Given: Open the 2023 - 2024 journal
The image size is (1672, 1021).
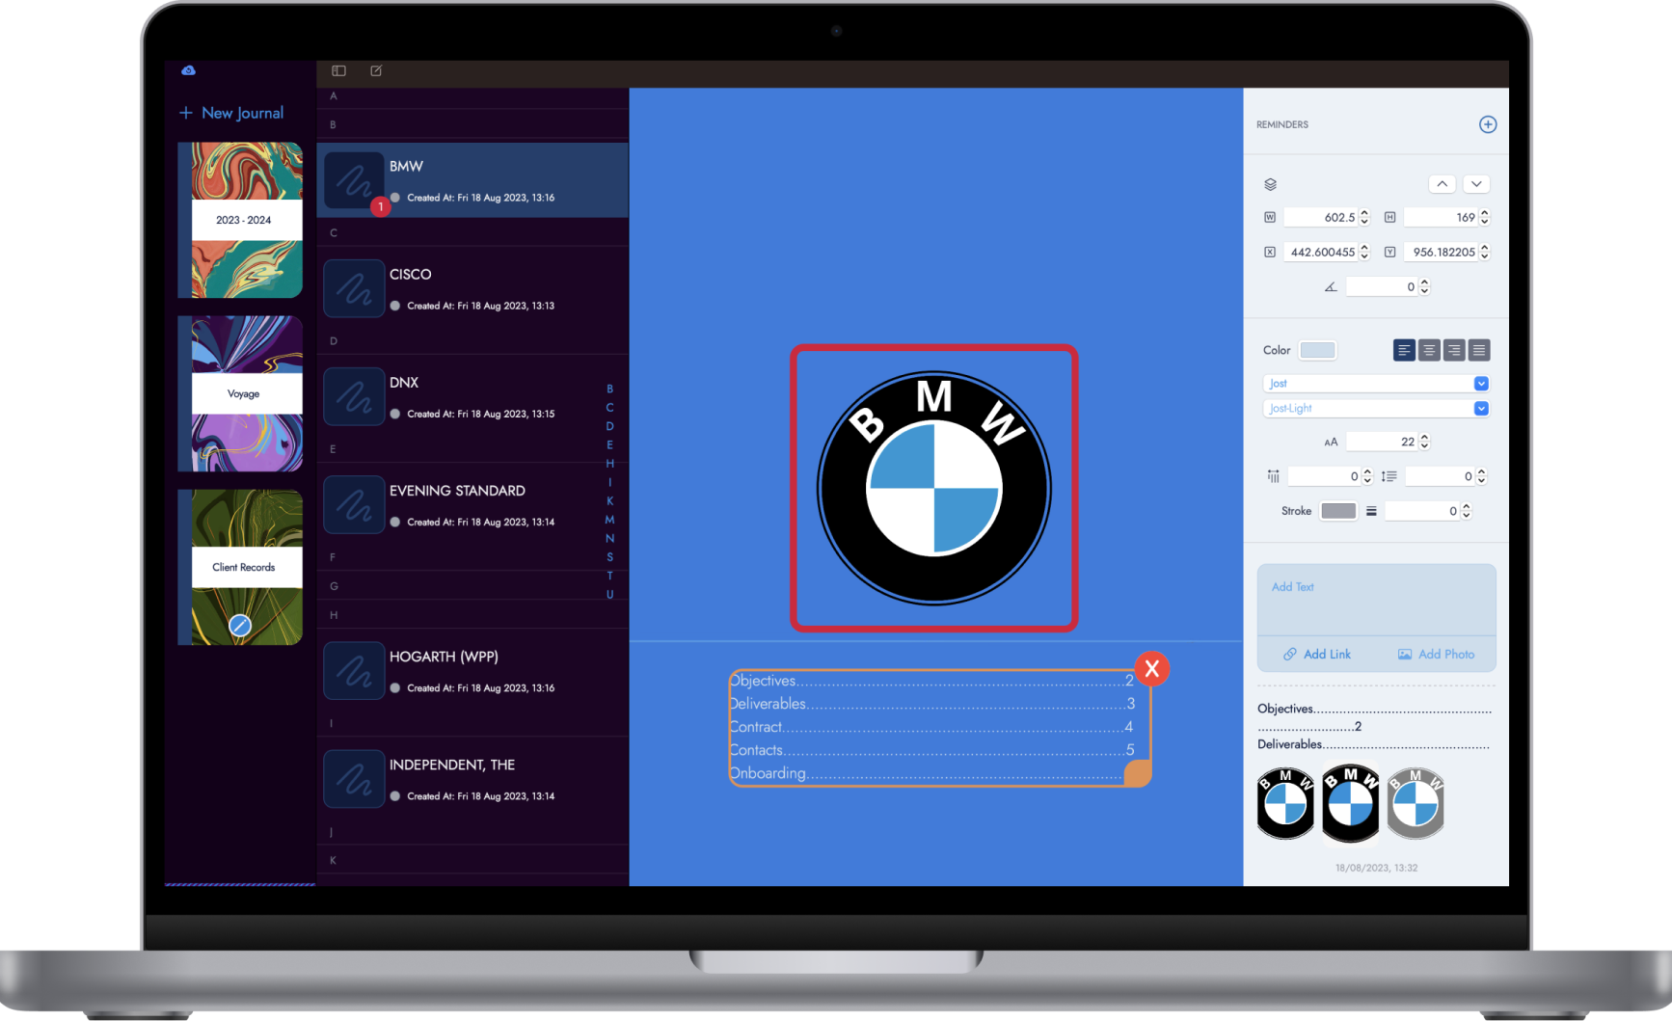Looking at the screenshot, I should coord(241,220).
